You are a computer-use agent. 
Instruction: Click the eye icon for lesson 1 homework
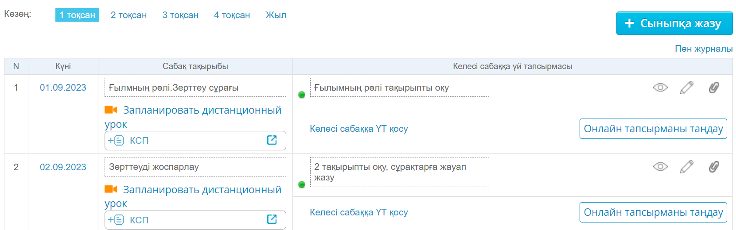coord(660,88)
